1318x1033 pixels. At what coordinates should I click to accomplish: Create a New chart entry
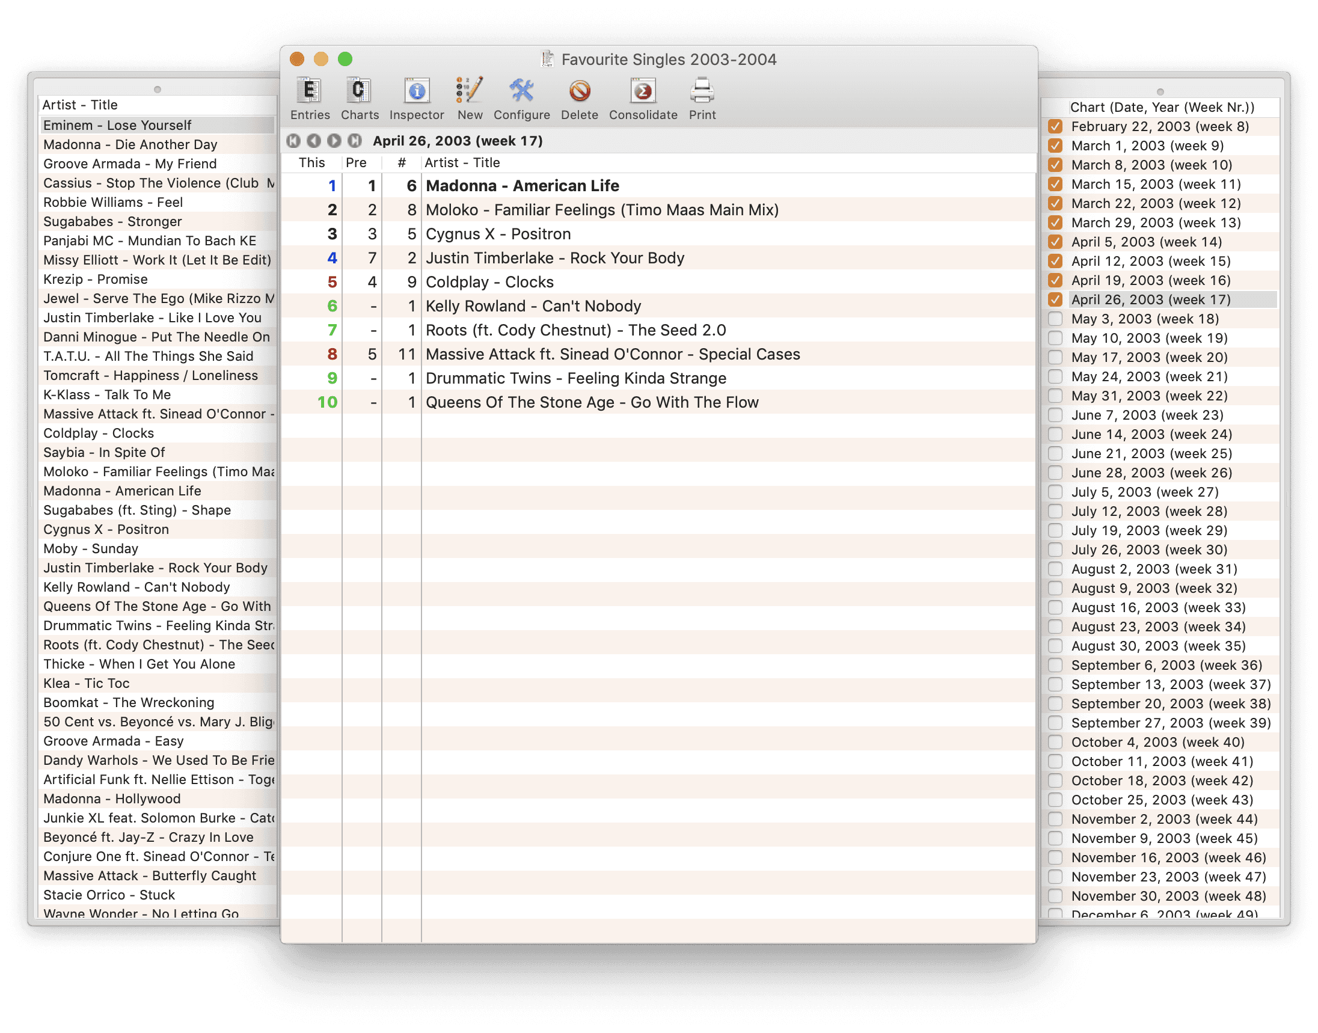470,92
